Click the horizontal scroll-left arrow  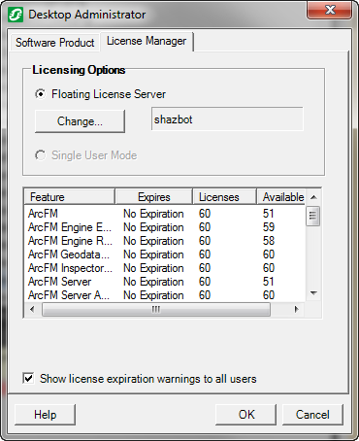click(x=32, y=309)
